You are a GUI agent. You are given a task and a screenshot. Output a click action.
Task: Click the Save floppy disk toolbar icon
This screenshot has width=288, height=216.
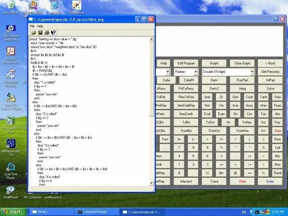pos(40,33)
